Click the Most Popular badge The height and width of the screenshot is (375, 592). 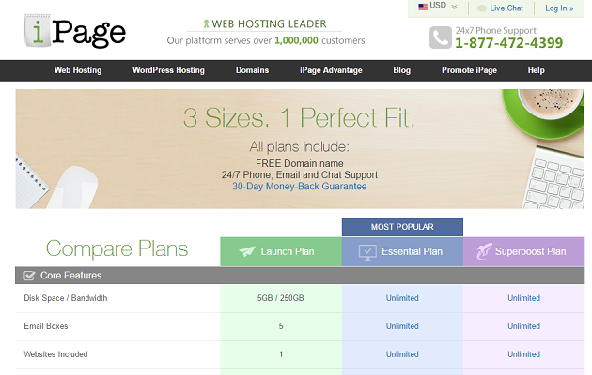pos(402,227)
